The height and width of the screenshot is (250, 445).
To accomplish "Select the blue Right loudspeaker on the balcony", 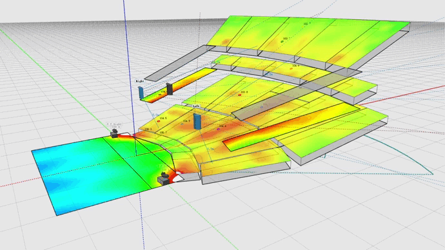I will point(141,93).
